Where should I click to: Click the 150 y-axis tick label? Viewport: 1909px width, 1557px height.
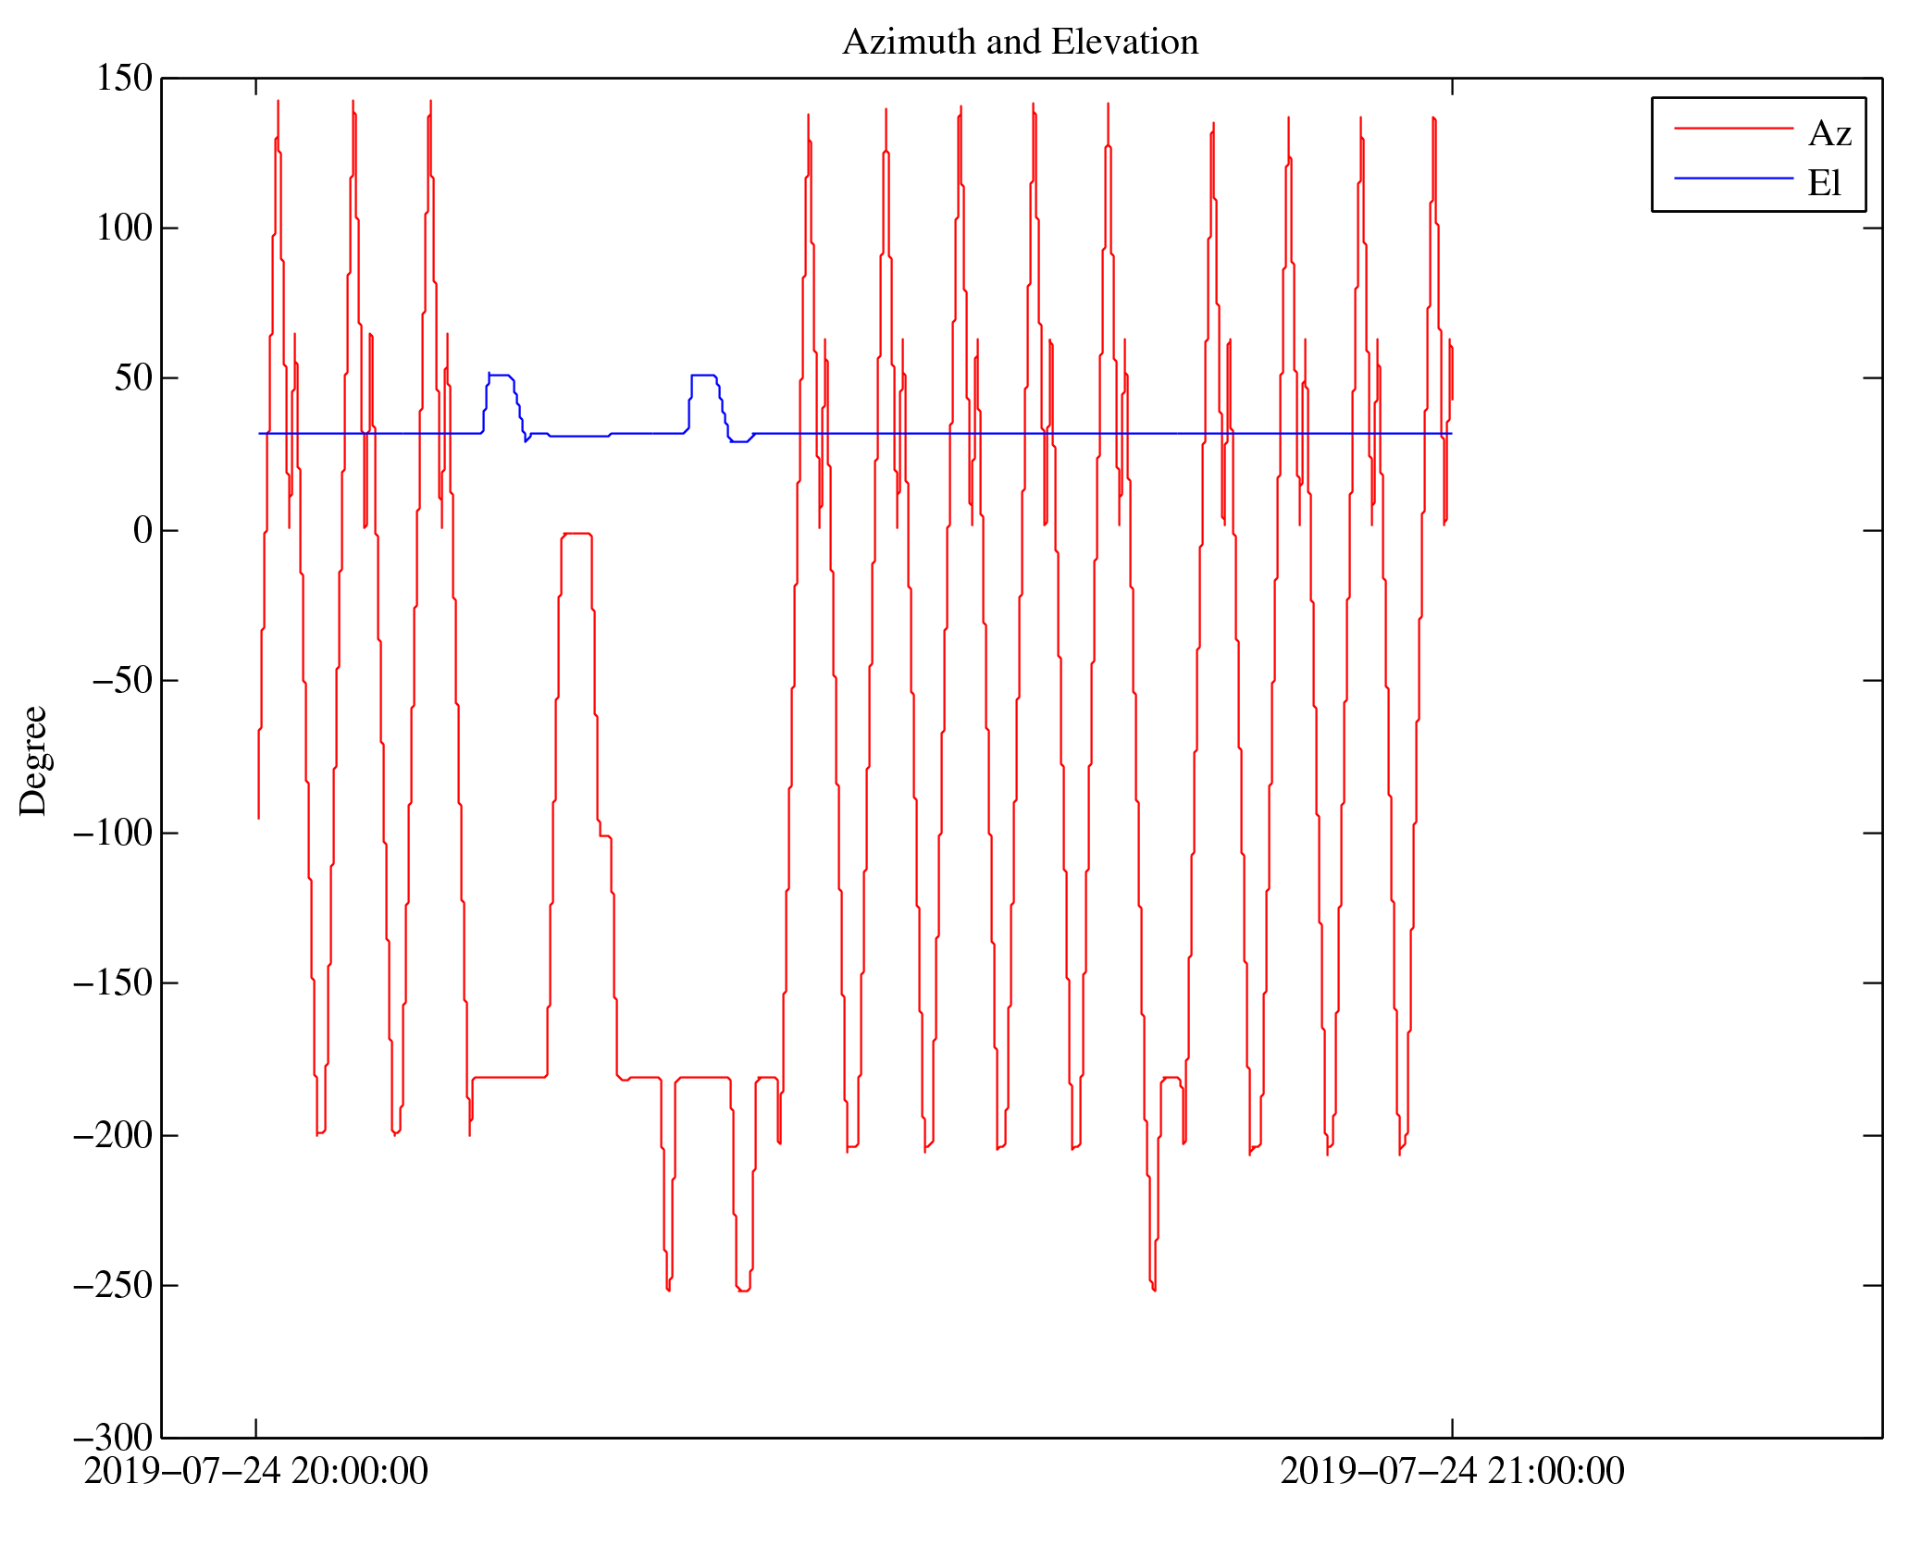124,79
